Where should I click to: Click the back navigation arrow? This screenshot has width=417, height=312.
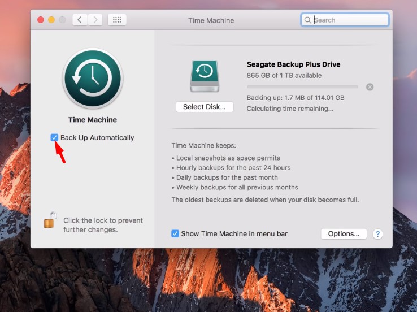(x=80, y=20)
